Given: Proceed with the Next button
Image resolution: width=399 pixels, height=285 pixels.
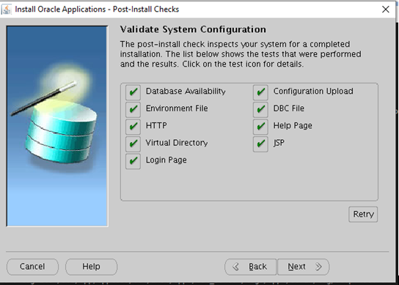Looking at the screenshot, I should tap(304, 267).
